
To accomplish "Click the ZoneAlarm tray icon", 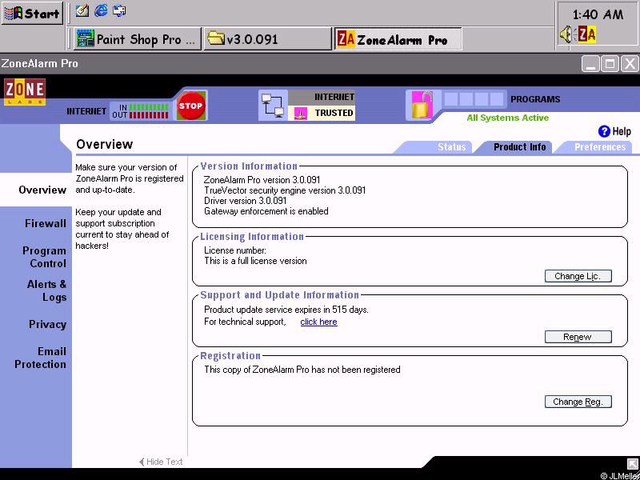I will [x=586, y=34].
